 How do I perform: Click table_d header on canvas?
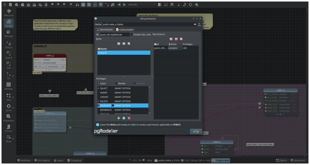point(280,90)
